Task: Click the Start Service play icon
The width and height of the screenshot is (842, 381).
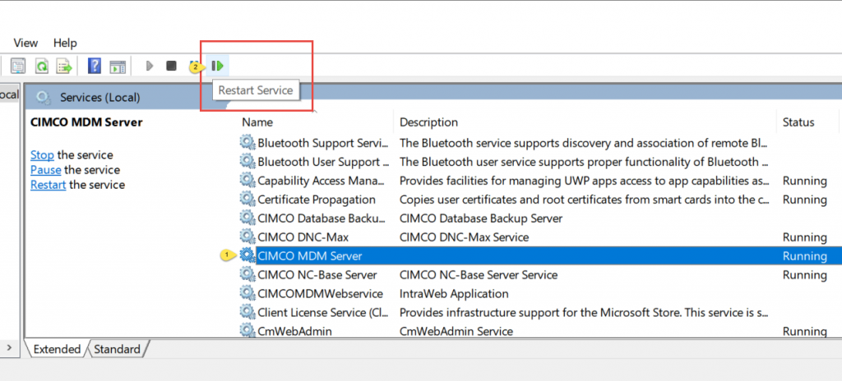Action: click(150, 66)
